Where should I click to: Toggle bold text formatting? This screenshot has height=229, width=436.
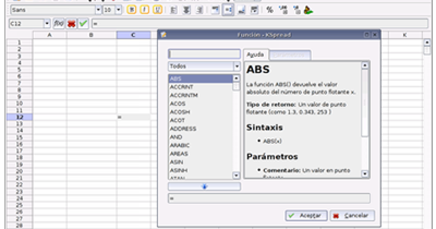[x=131, y=11]
